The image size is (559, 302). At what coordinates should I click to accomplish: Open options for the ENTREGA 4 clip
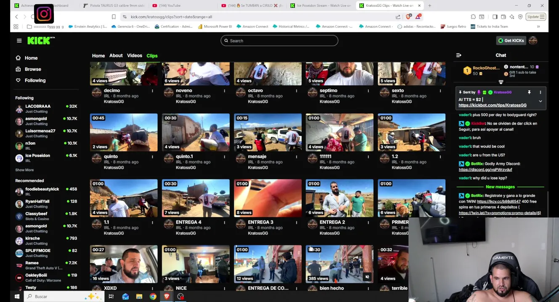(224, 222)
